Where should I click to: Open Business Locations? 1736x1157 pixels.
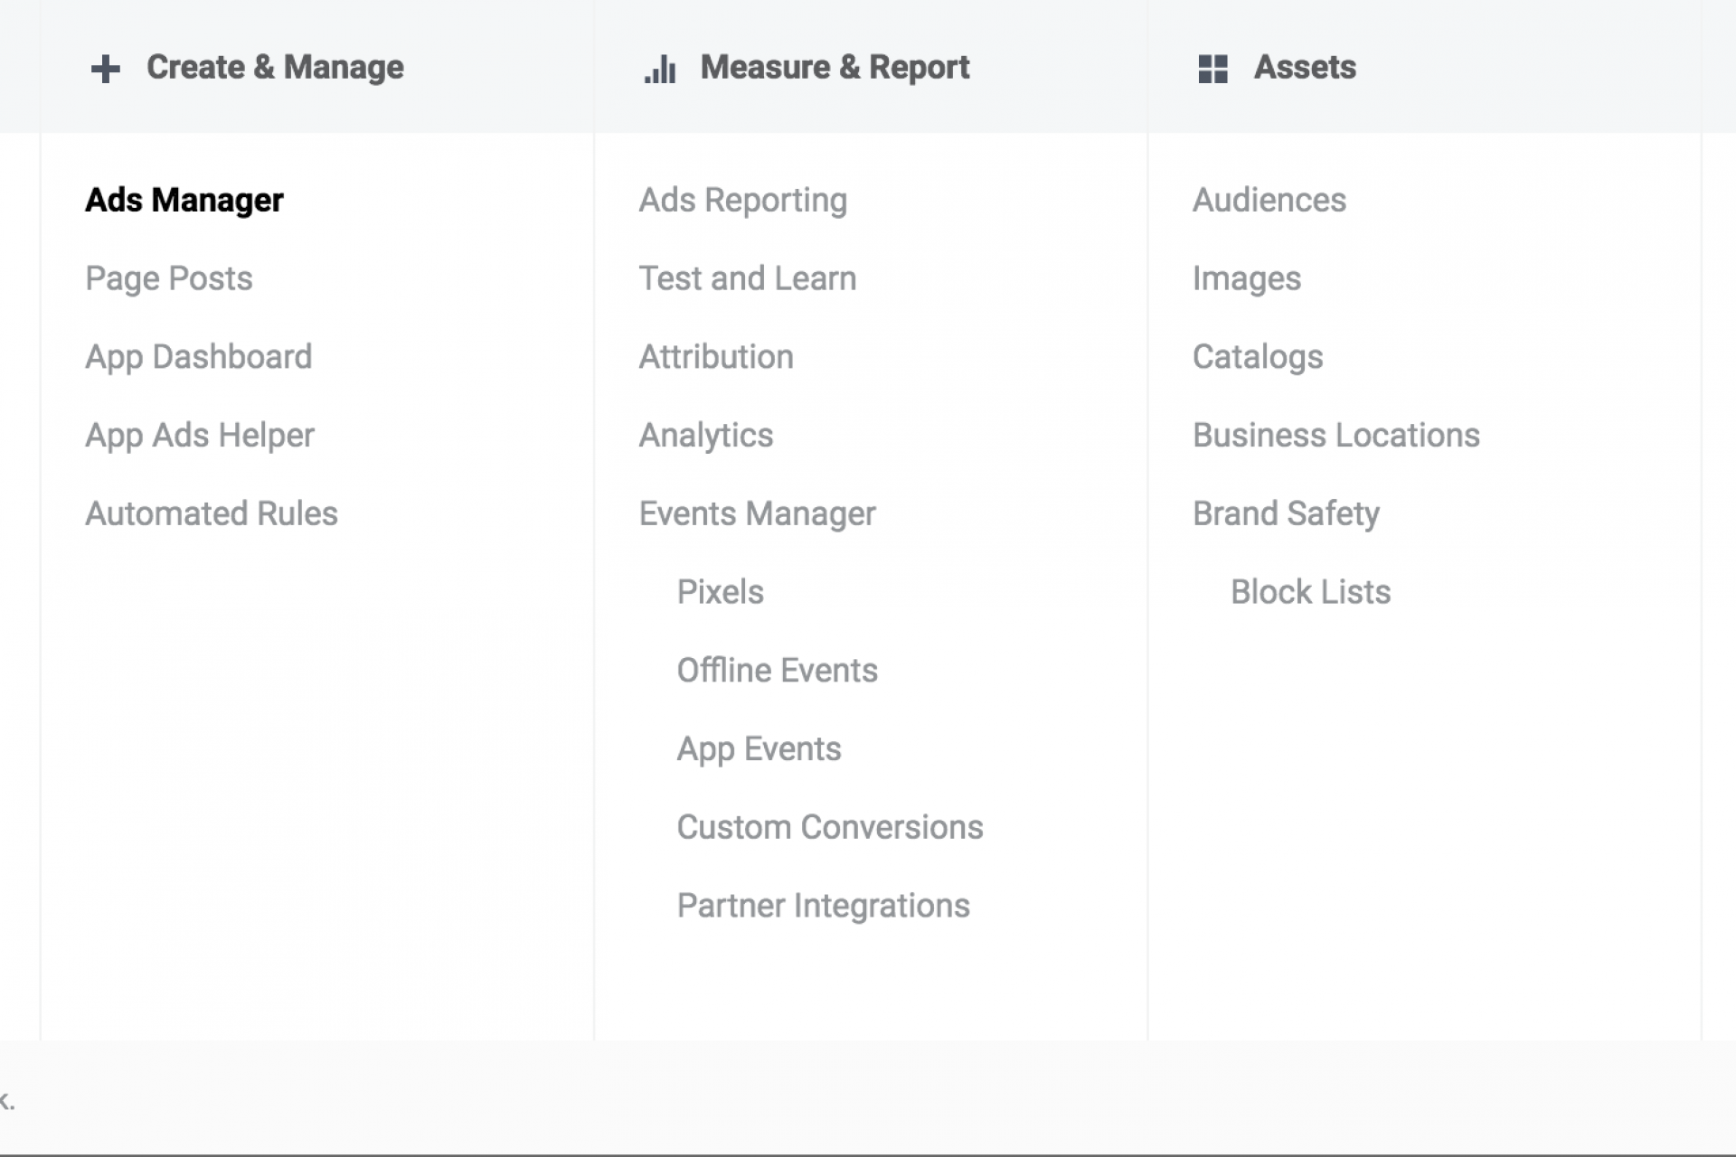[1336, 436]
